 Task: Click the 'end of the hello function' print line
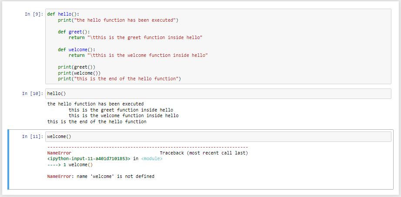pos(119,79)
